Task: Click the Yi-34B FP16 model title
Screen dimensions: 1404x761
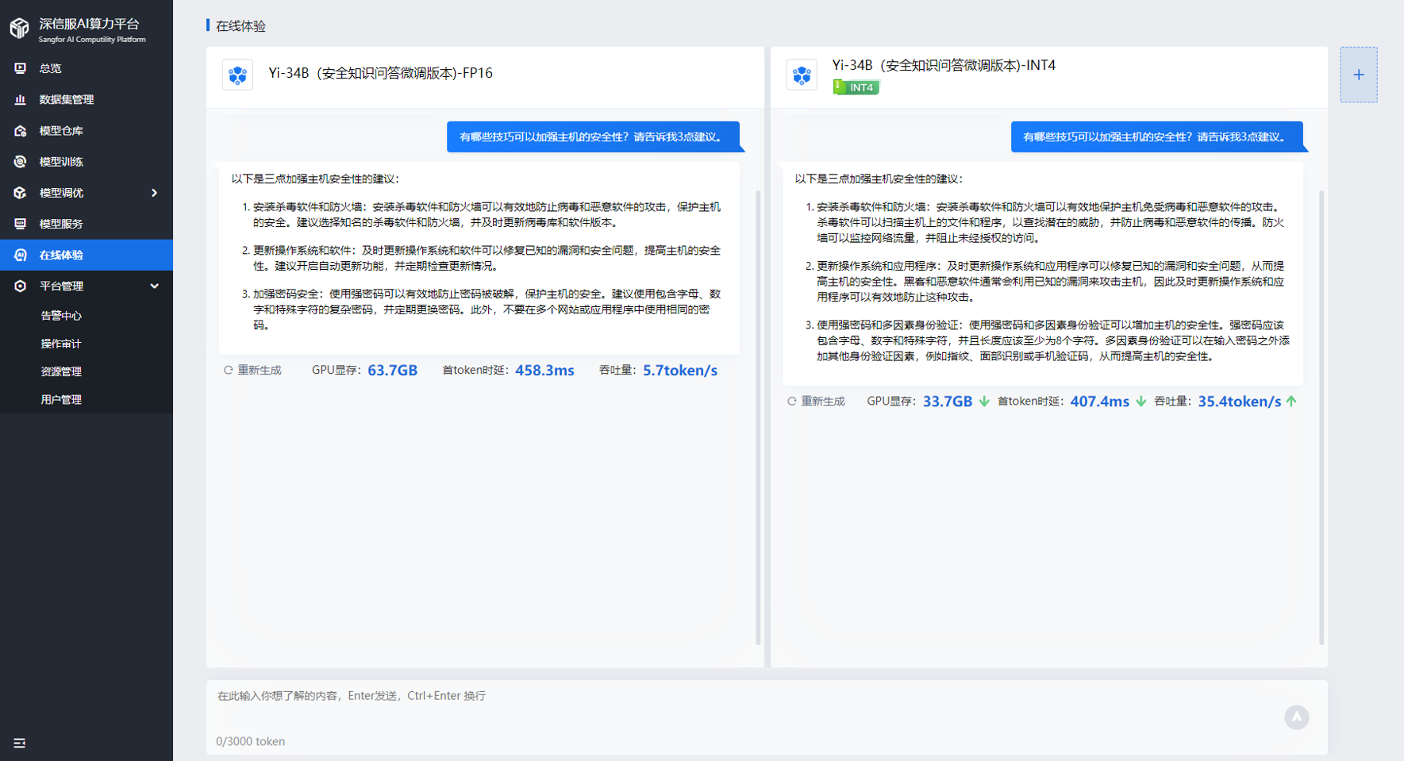Action: (x=380, y=73)
